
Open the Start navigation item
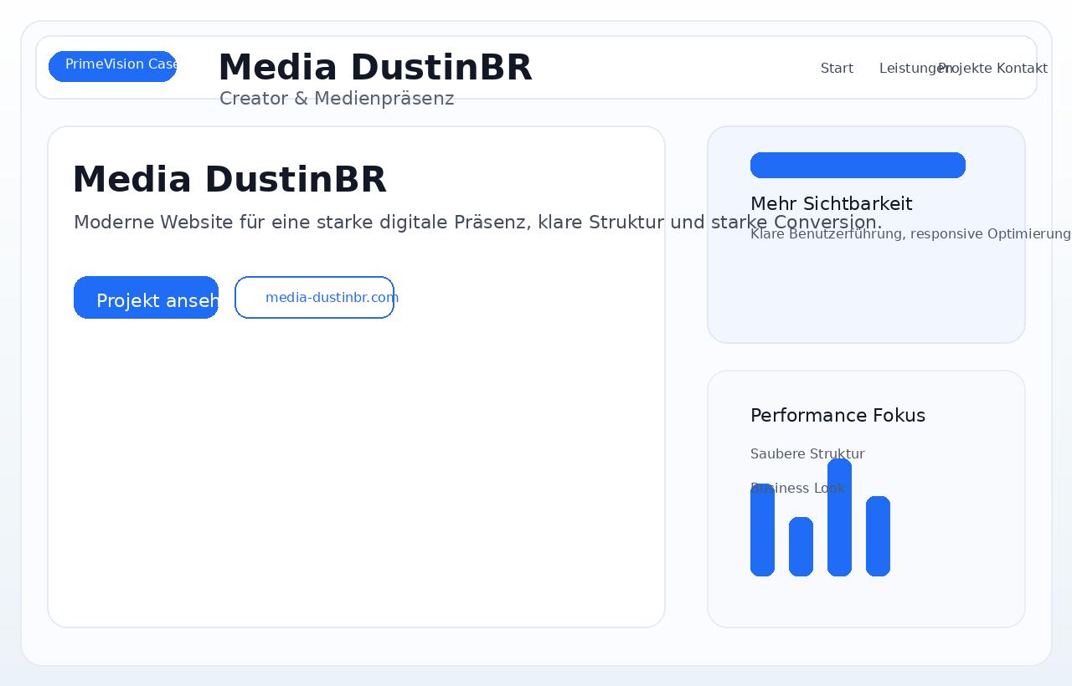(x=837, y=68)
